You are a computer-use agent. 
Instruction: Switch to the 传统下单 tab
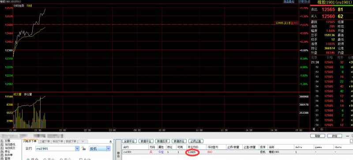pos(58,141)
